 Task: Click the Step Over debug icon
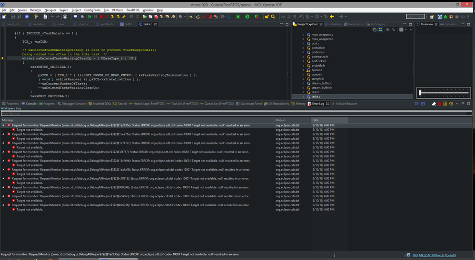(118, 17)
